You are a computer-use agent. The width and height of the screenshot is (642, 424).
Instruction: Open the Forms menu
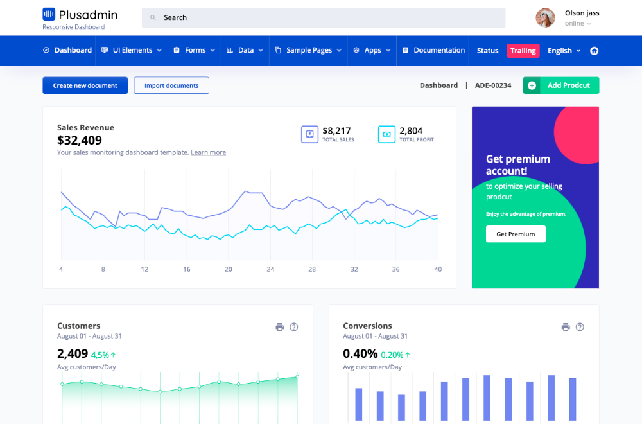tap(195, 50)
